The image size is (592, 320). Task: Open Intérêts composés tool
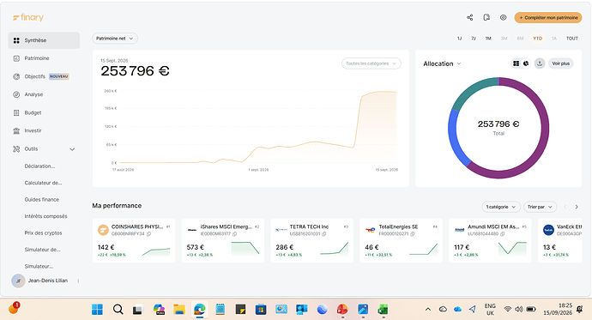coord(45,216)
